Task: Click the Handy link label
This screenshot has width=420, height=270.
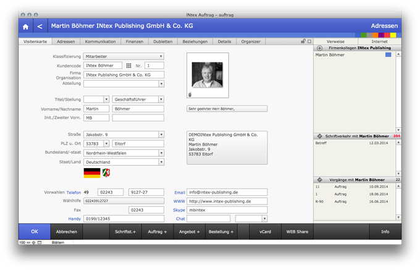Action: [75, 219]
